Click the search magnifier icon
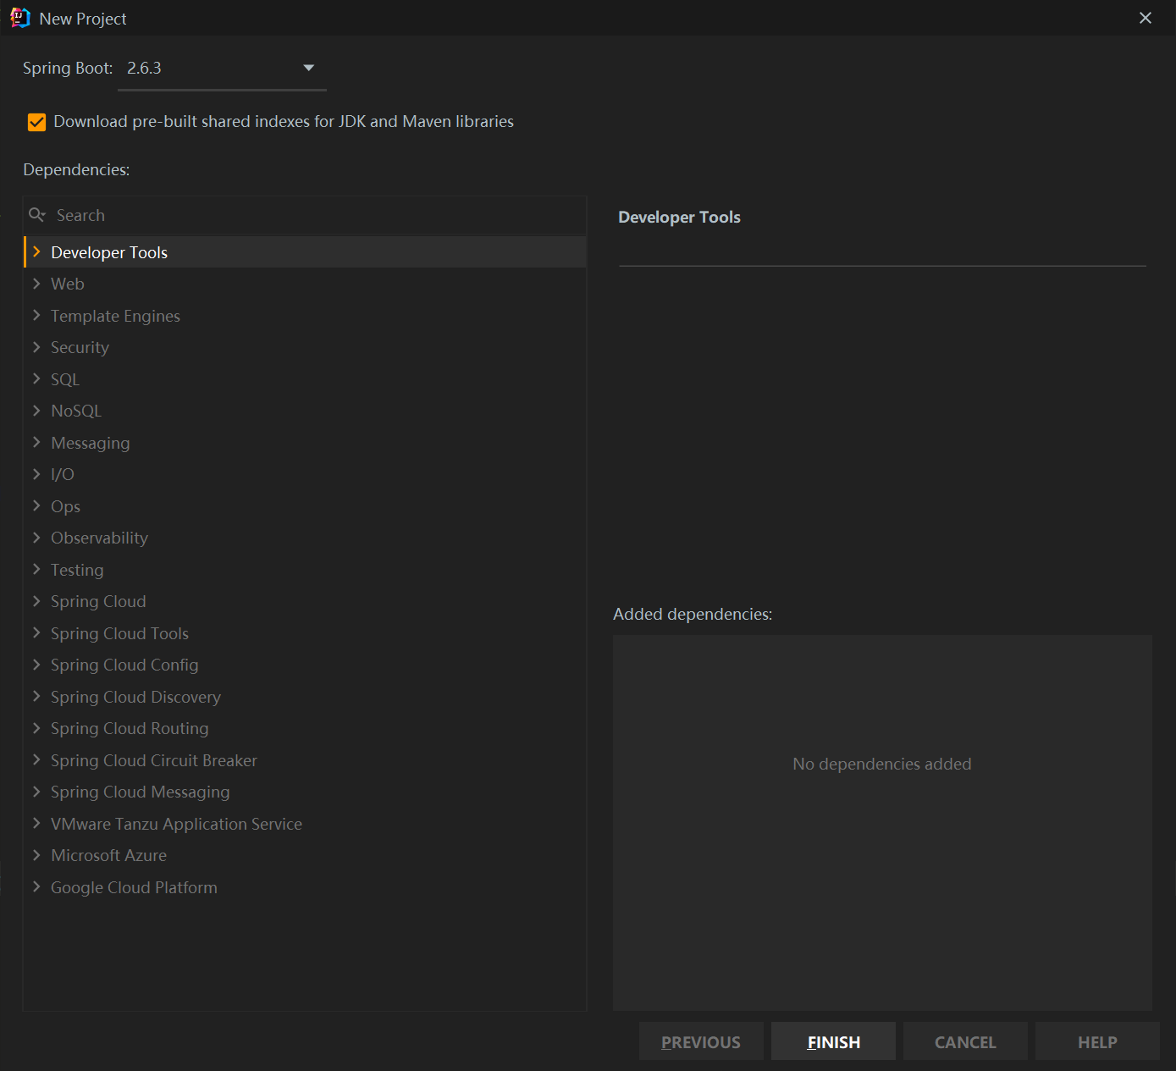 [x=37, y=215]
